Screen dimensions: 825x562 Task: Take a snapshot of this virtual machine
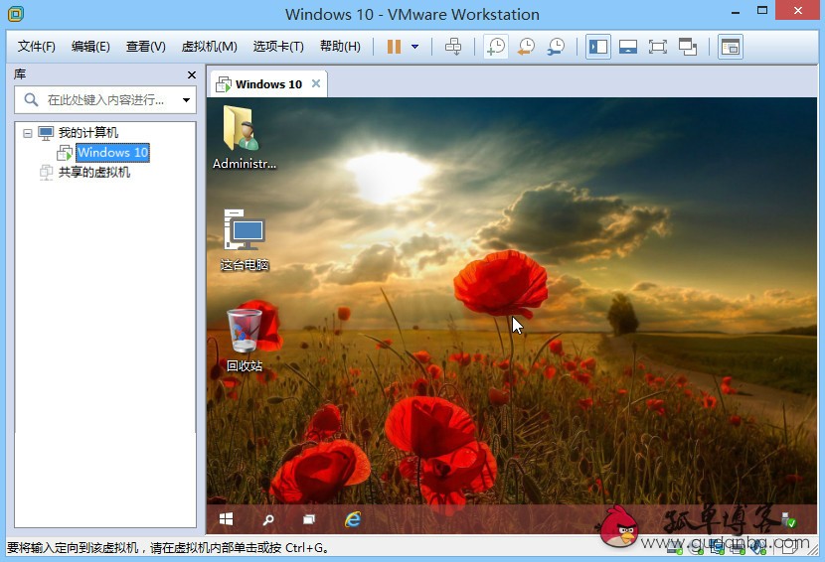coord(496,47)
